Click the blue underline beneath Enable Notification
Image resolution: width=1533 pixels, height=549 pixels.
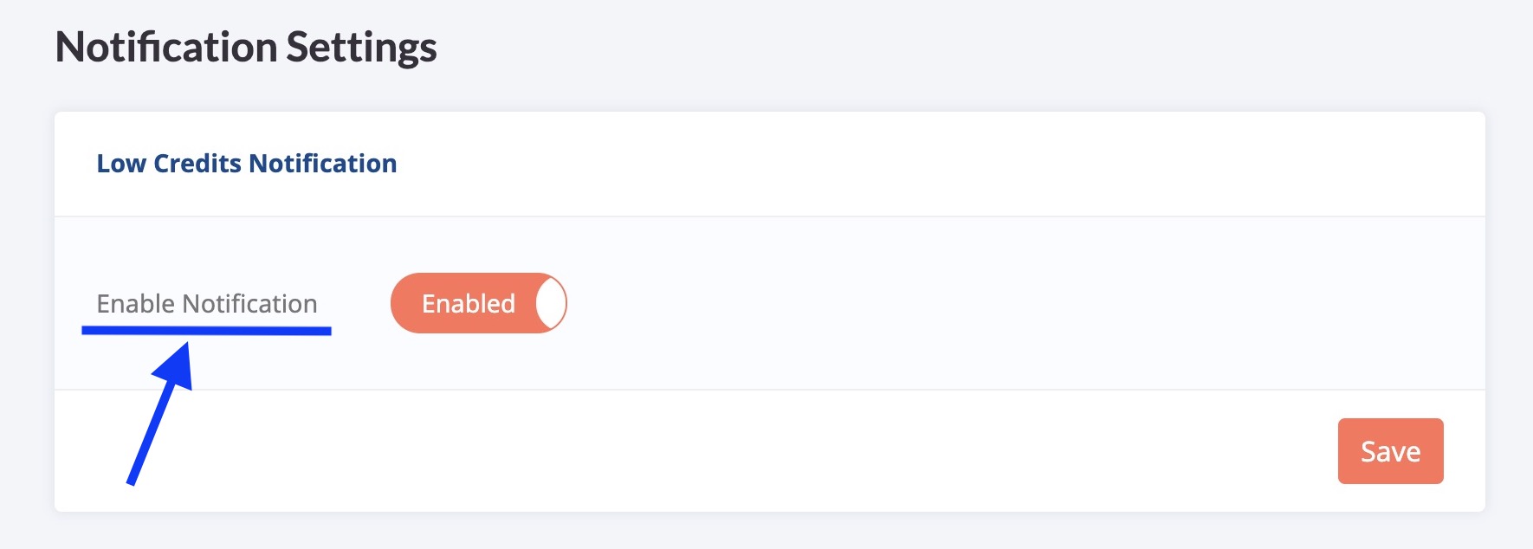[206, 331]
